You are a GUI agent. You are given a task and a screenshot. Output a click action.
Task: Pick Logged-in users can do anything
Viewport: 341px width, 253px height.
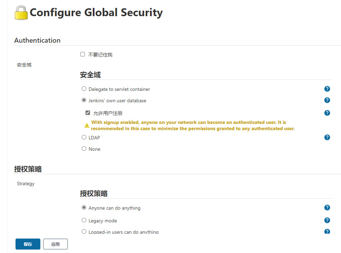click(84, 232)
